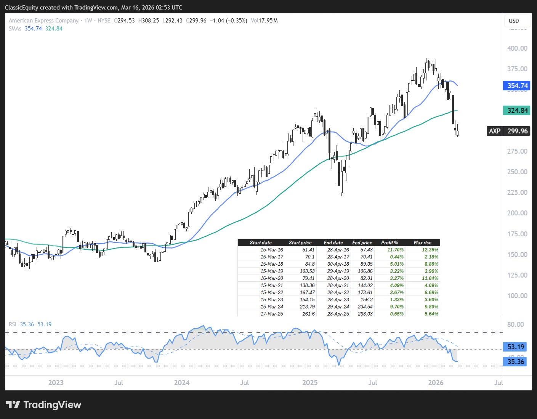
Task: Click the 15-Mar-16 start date cell
Action: click(272, 250)
